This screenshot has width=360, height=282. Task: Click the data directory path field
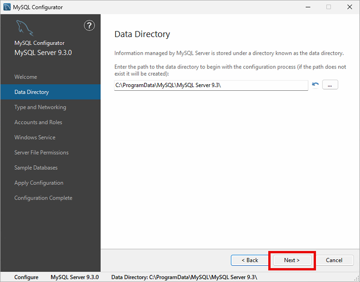pos(211,85)
